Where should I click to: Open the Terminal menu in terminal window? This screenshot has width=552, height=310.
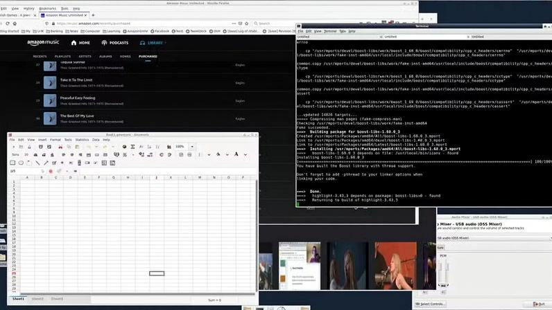tap(330, 31)
